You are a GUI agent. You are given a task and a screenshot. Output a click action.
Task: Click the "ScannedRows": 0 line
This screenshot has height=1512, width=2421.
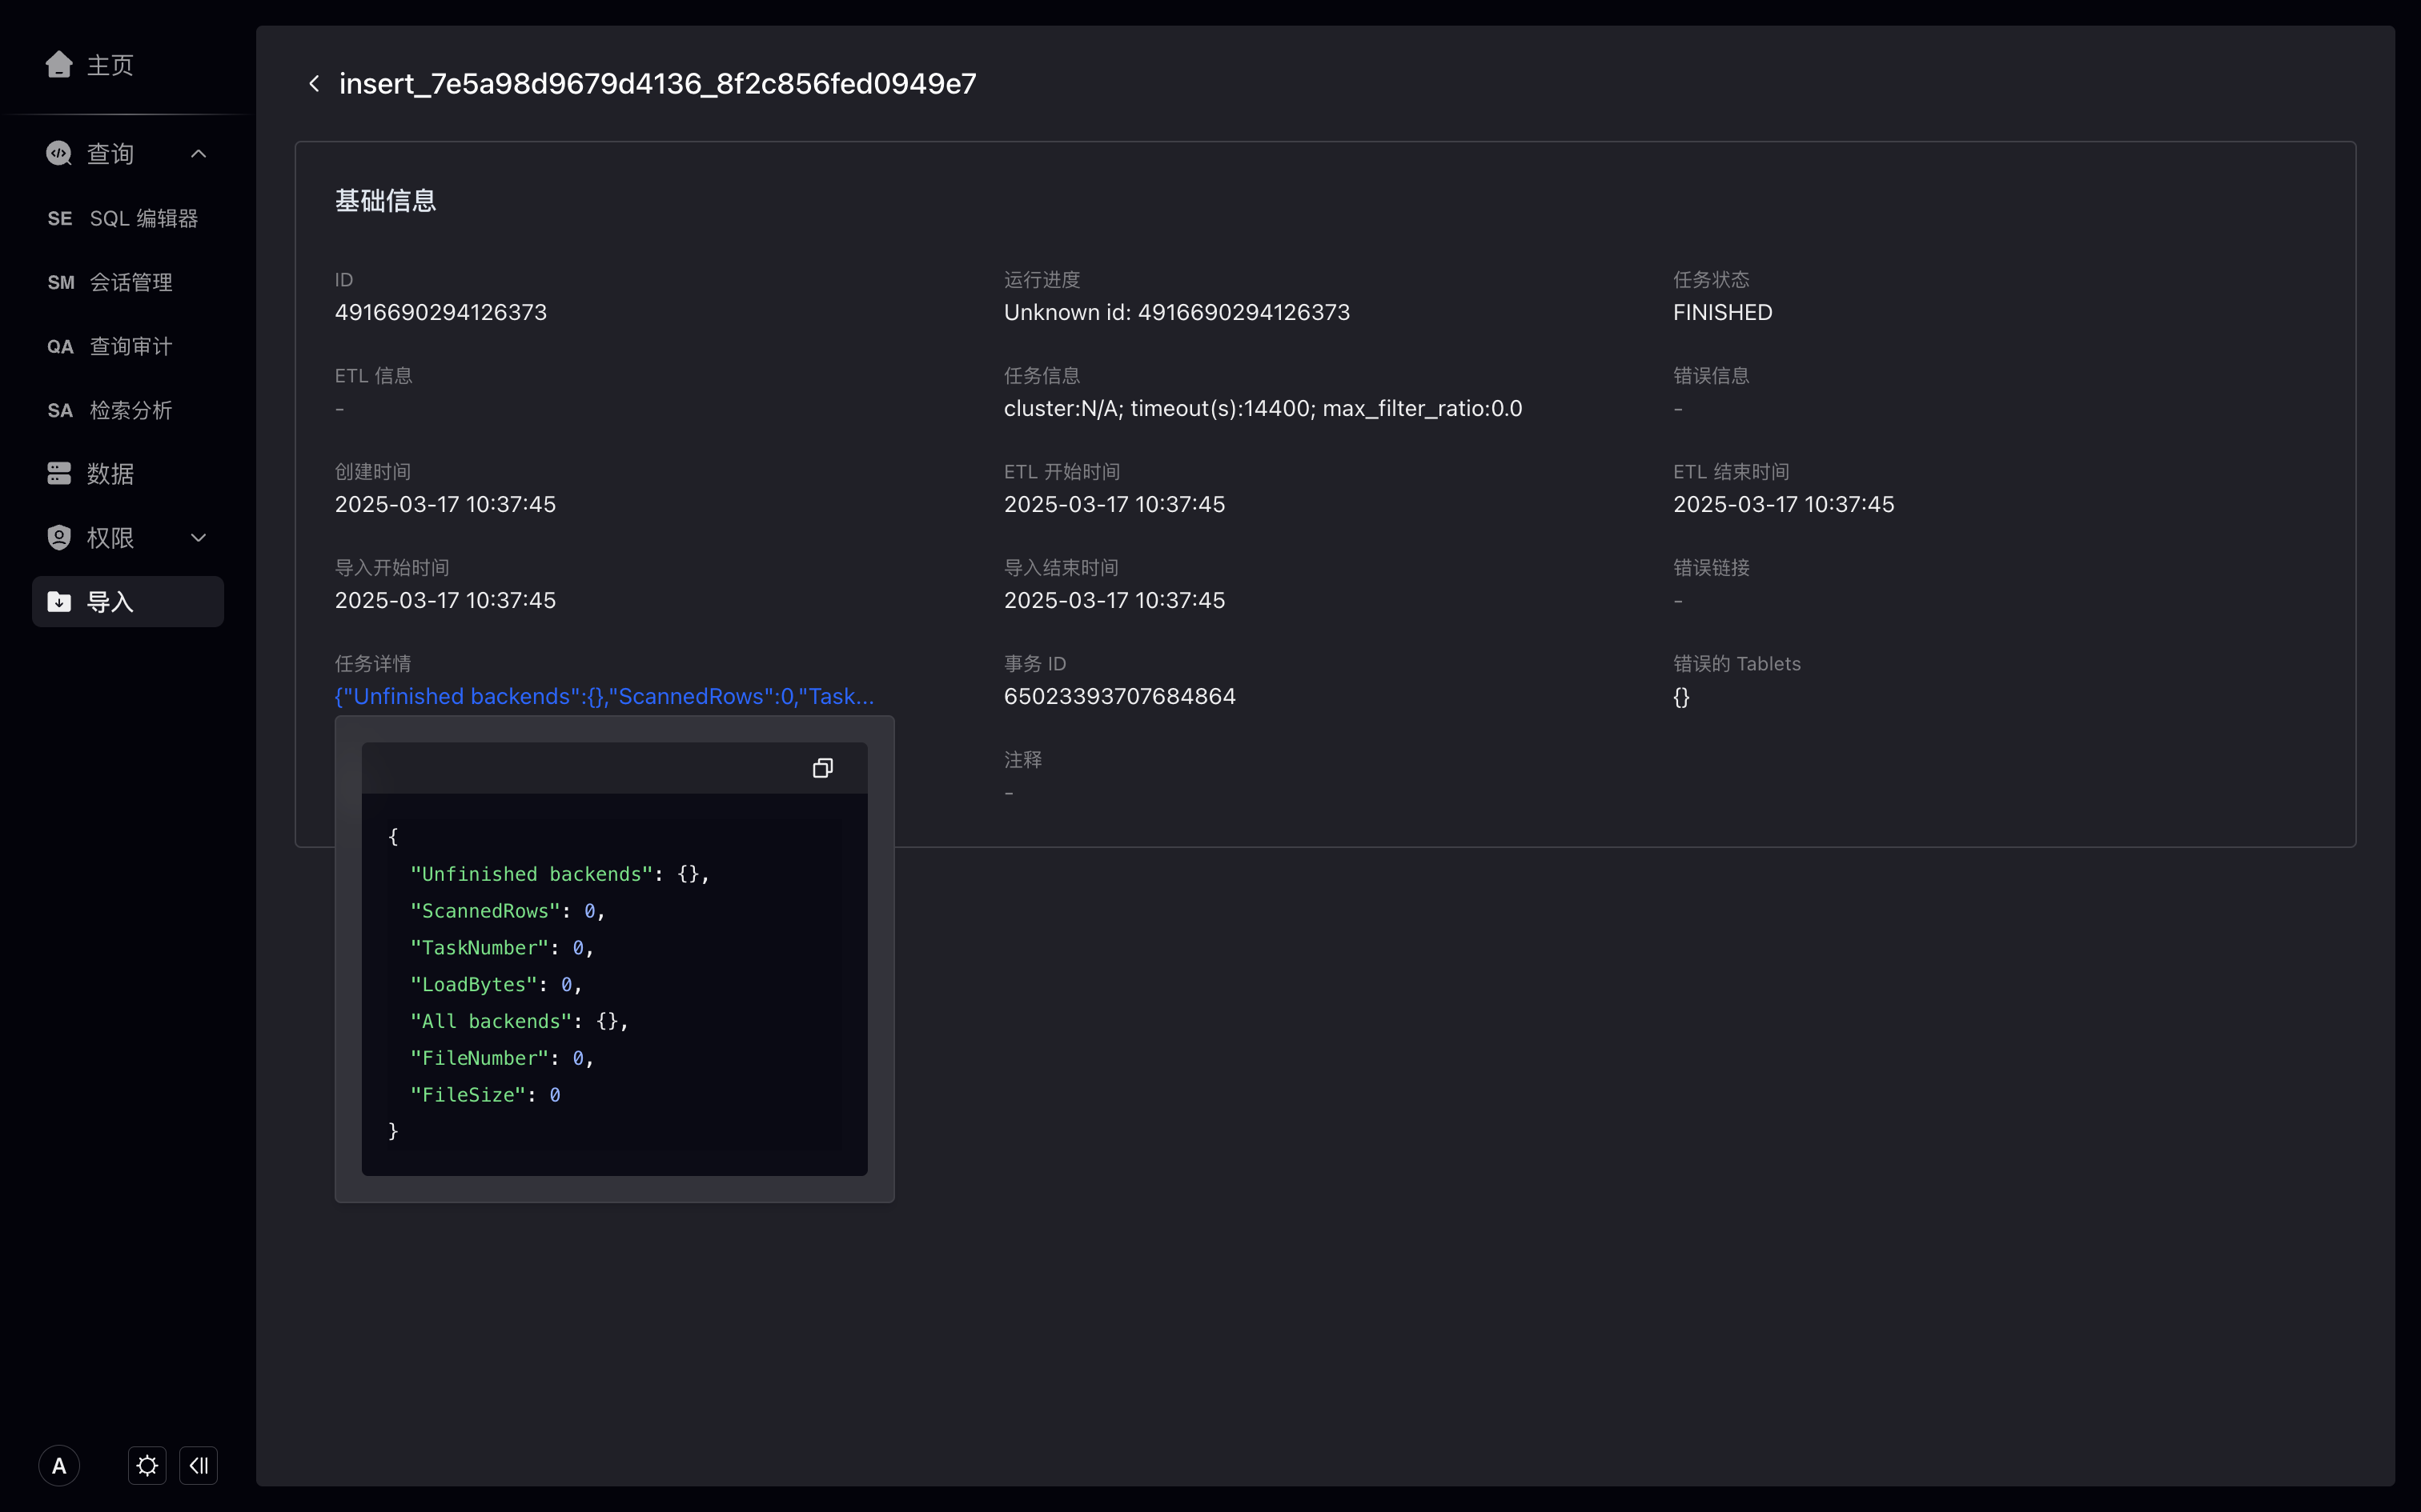508,911
